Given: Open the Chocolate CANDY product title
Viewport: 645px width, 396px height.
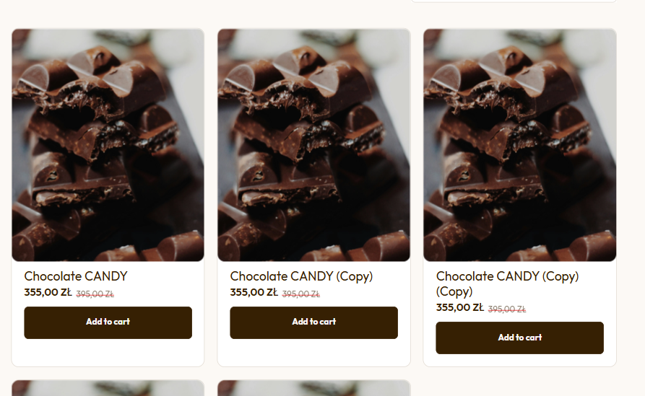Looking at the screenshot, I should 76,276.
